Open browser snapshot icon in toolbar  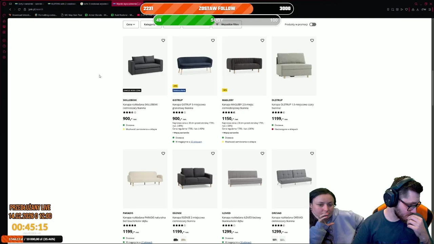point(393,9)
